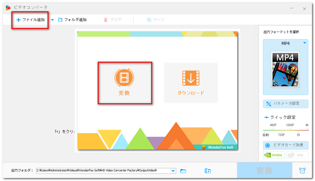Expand the MP4 output format dropdown
The image size is (315, 181).
pyautogui.click(x=305, y=43)
